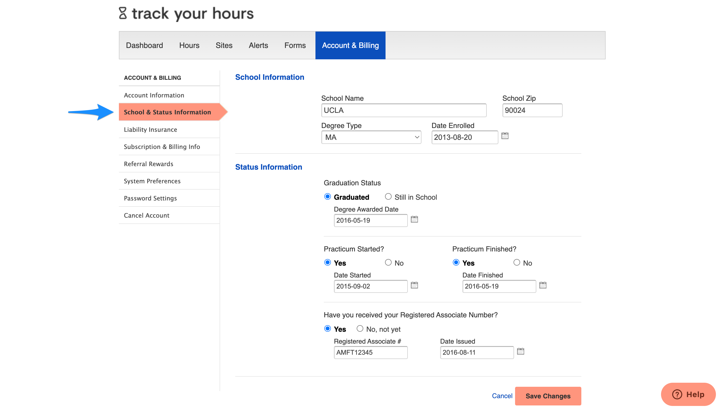Open calendar picker for Degree Awarded Date
This screenshot has height=411, width=723.
click(x=414, y=219)
